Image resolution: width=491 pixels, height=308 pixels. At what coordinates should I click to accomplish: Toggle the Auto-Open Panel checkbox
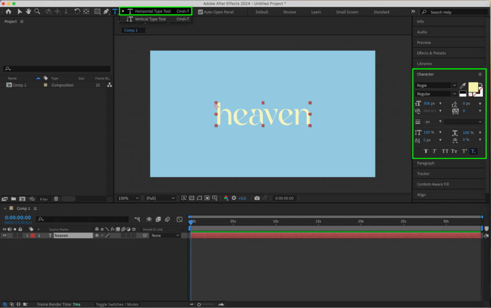(200, 11)
